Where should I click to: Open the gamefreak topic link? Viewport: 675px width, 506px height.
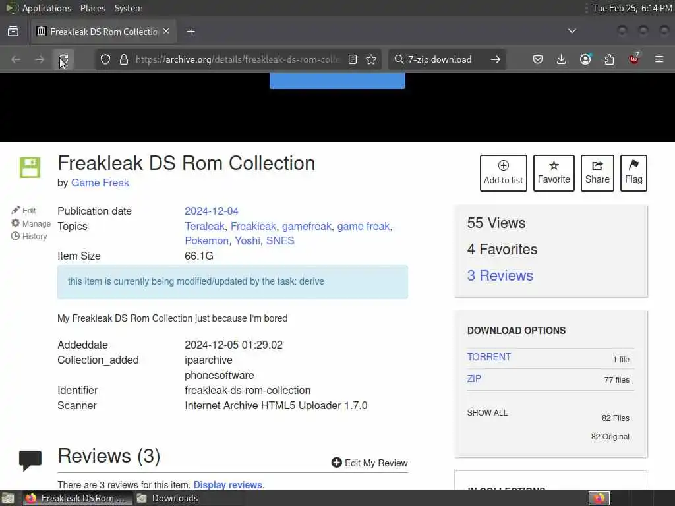coord(307,227)
